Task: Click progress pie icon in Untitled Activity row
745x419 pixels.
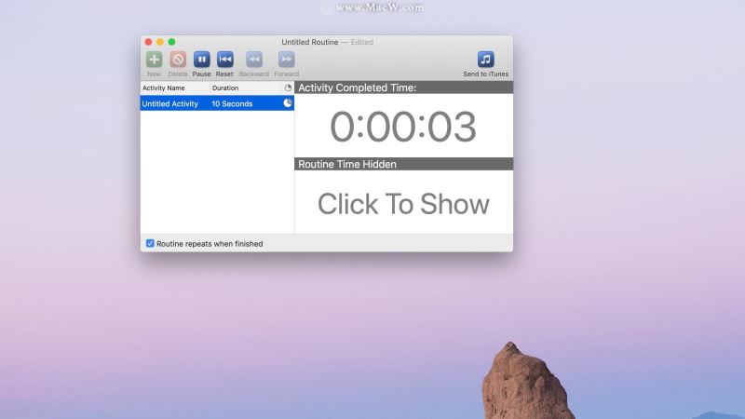Action: coord(288,103)
